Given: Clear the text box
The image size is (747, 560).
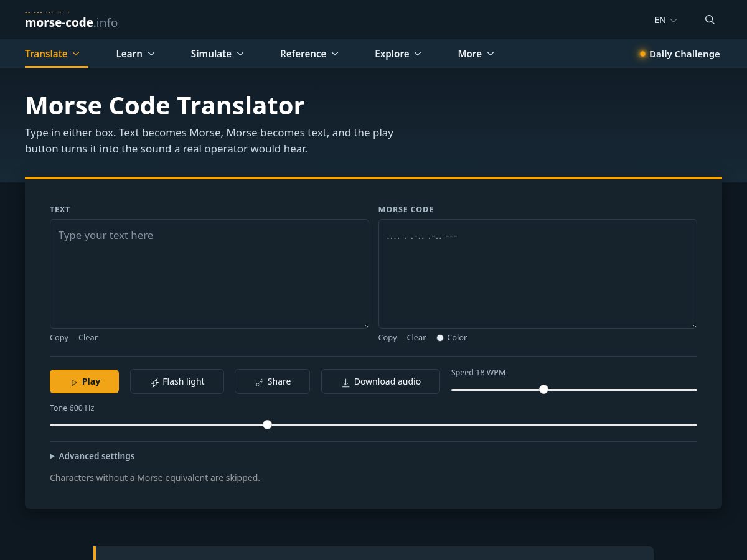Looking at the screenshot, I should click(x=88, y=337).
